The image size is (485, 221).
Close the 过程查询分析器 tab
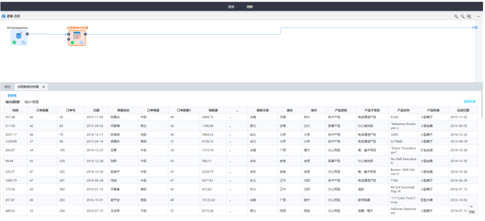44,87
